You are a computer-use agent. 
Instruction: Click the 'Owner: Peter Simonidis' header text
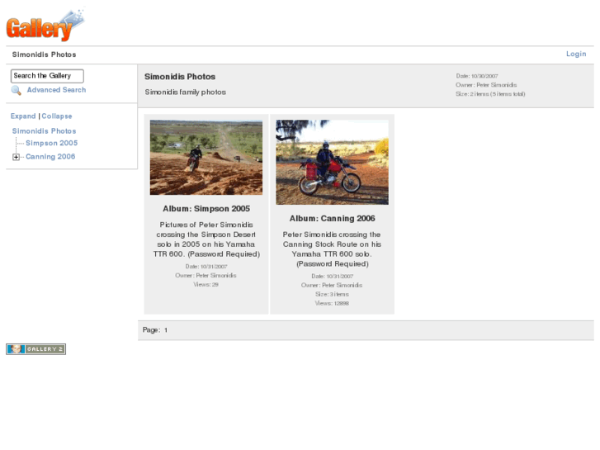(x=486, y=85)
